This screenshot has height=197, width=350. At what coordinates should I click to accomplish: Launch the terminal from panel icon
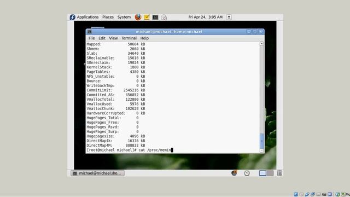[x=155, y=17]
